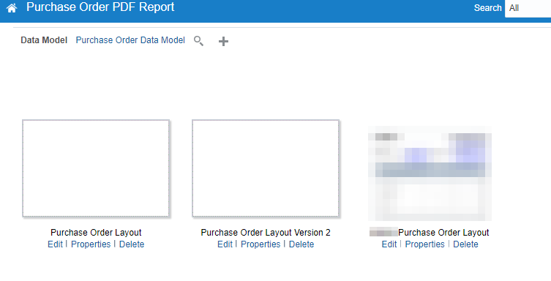
Task: Delete the Purchase Order Layout
Action: pos(132,244)
